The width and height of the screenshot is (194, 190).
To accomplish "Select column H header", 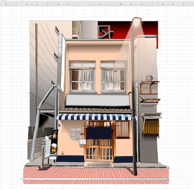I will point(69,4).
